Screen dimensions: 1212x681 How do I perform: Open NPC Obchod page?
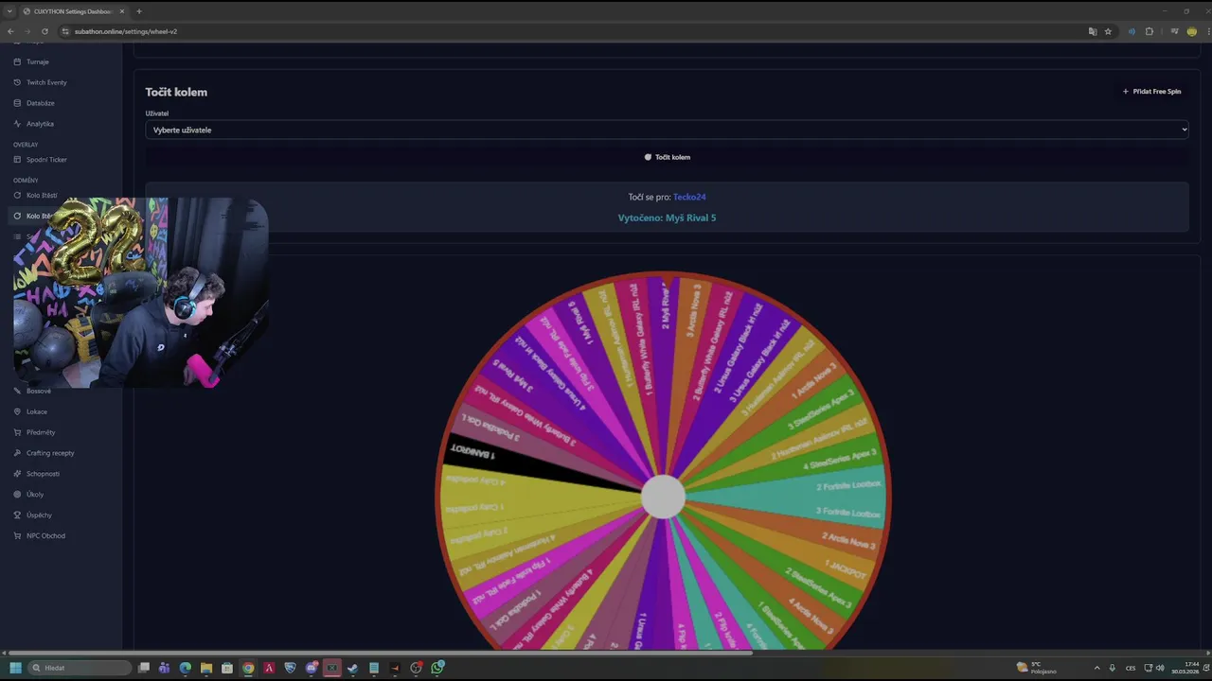[x=45, y=536]
